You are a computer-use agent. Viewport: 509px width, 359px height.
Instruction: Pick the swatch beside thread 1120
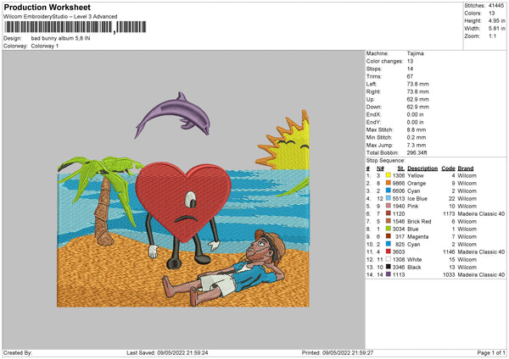click(x=389, y=213)
